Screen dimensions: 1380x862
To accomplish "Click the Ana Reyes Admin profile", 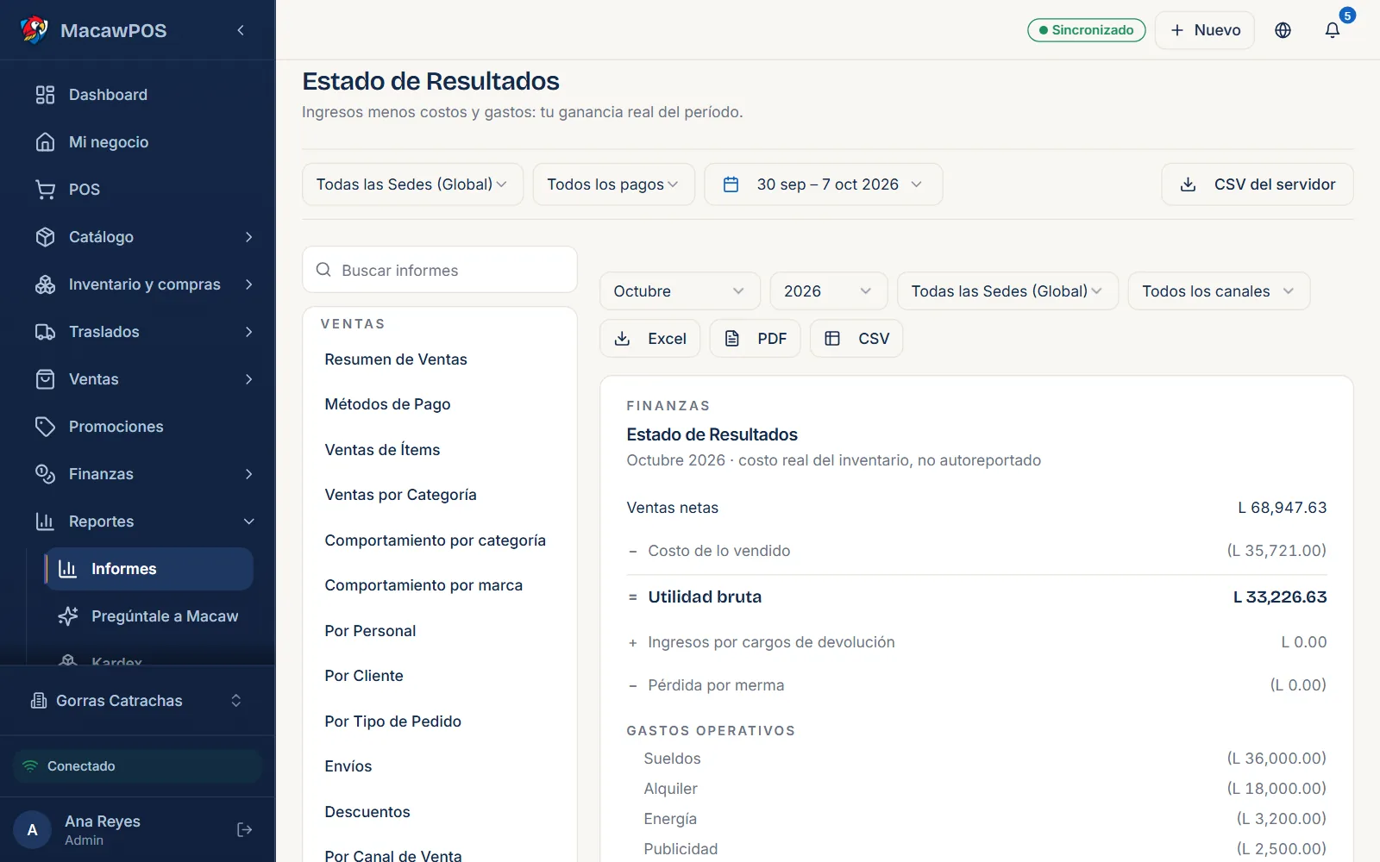I will click(x=103, y=829).
